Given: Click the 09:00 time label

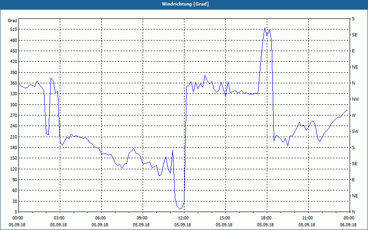Looking at the screenshot, I should click(x=143, y=218).
